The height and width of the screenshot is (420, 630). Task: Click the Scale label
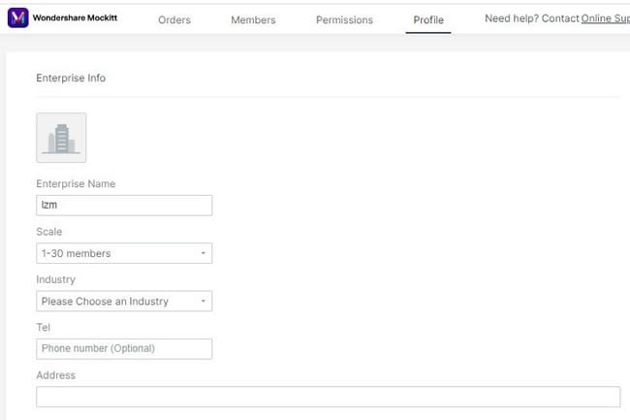click(49, 232)
